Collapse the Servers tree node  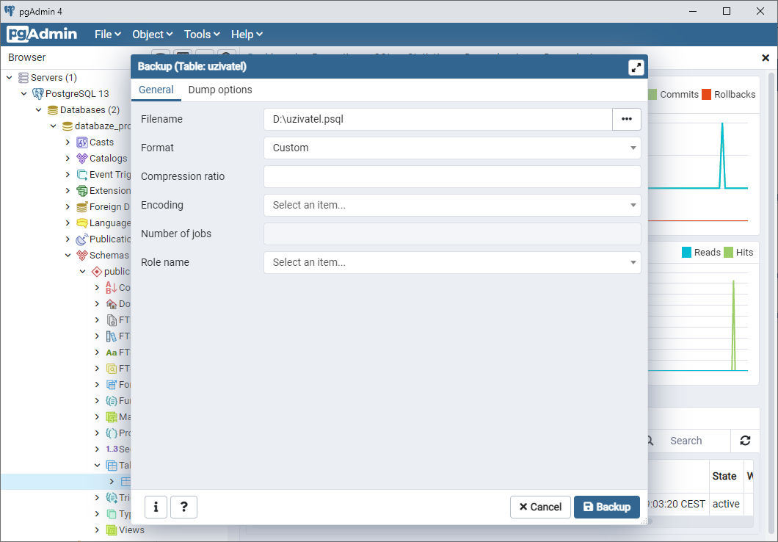pos(10,77)
